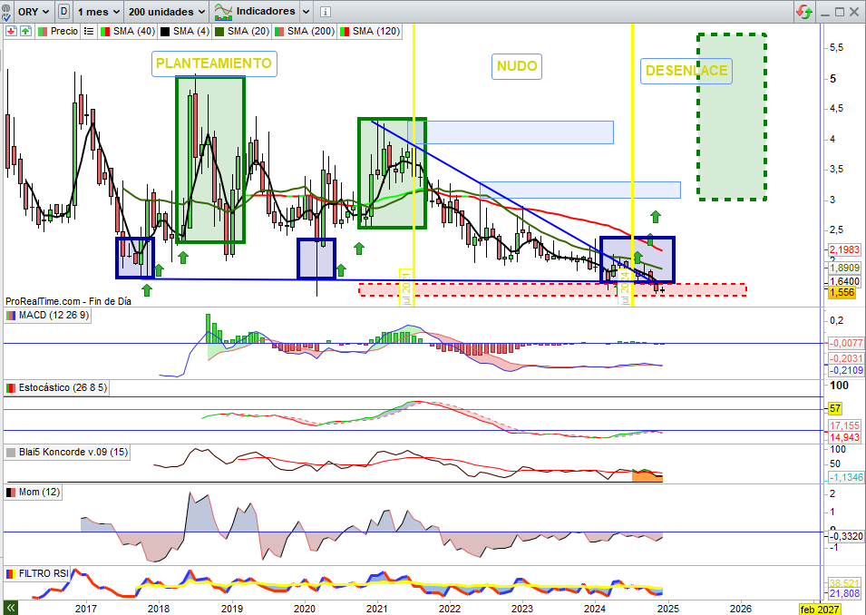Viewport: 866px width, 615px height.
Task: Open MACD (12 26 9) panel label
Action: tap(47, 316)
